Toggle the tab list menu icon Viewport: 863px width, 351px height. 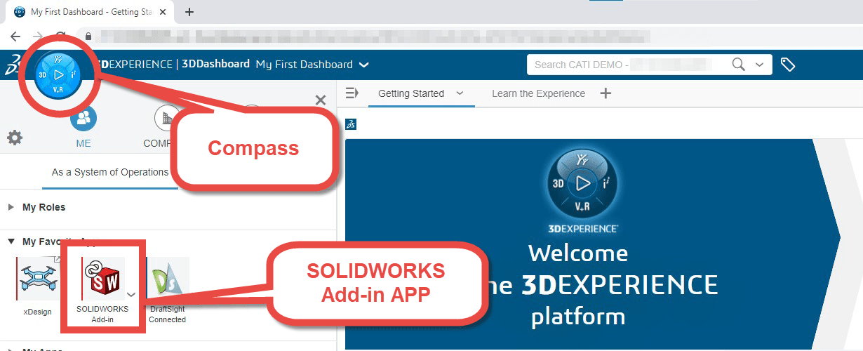pos(352,93)
